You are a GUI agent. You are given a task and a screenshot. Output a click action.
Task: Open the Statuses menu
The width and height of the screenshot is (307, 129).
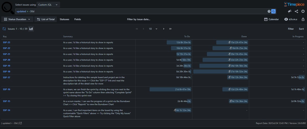click(64, 19)
